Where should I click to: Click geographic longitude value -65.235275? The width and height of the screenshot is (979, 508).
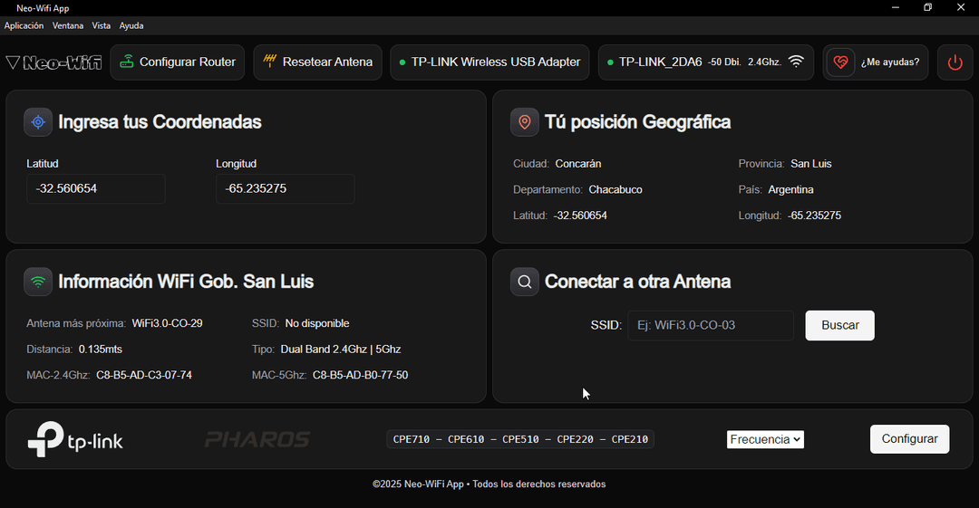[814, 216]
